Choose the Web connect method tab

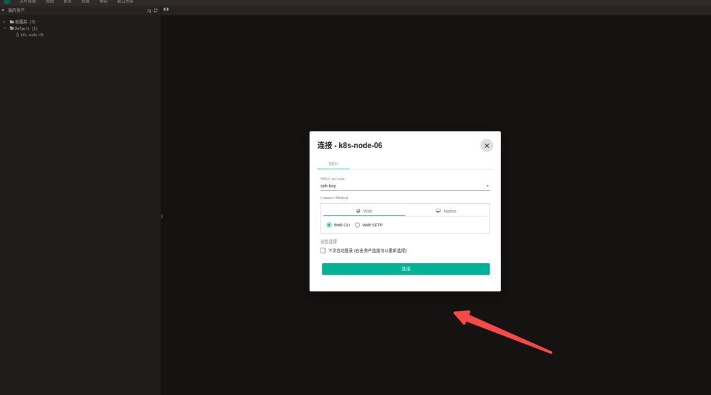tap(364, 211)
